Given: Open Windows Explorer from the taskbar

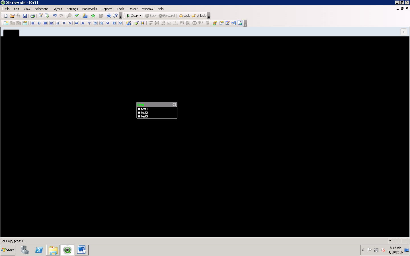Looking at the screenshot, I should (53, 250).
